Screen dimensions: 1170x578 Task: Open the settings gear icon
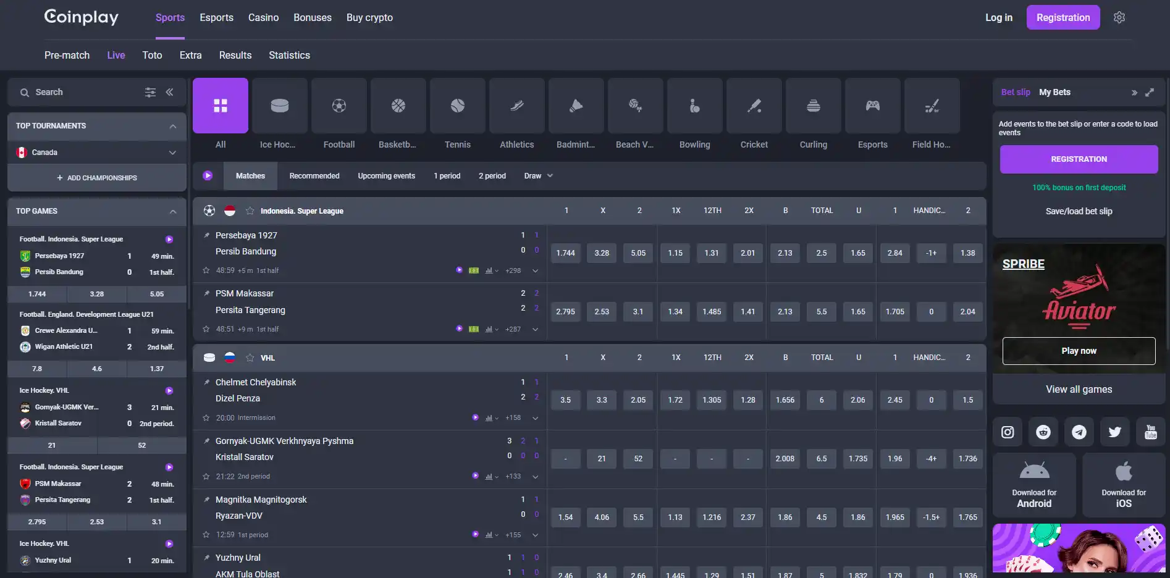pos(1119,17)
